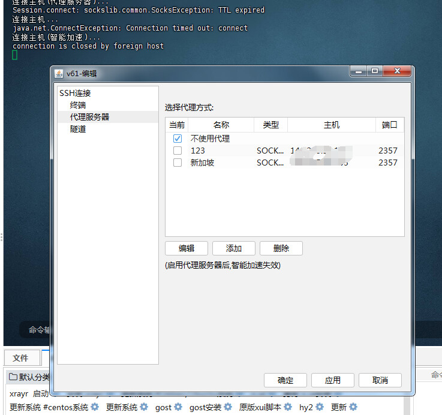Click the 取消 button
Screen dimensions: 442x415
tap(380, 380)
